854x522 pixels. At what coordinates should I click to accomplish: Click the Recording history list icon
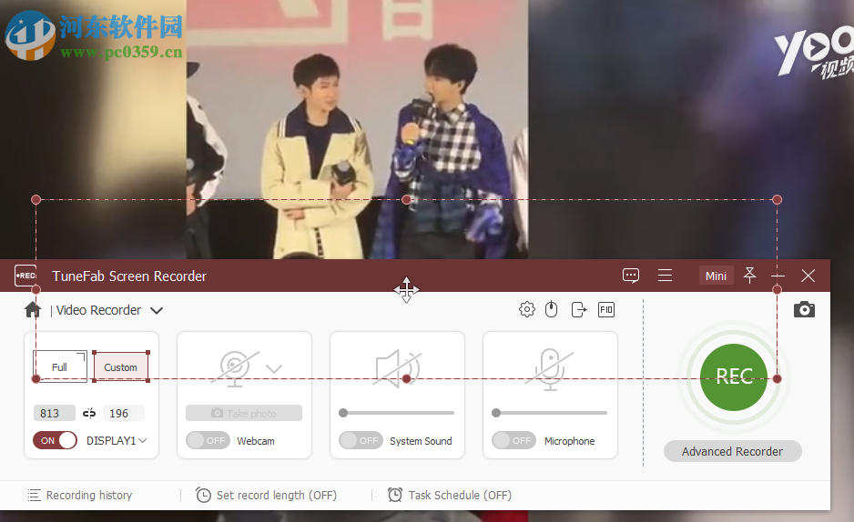pyautogui.click(x=35, y=496)
